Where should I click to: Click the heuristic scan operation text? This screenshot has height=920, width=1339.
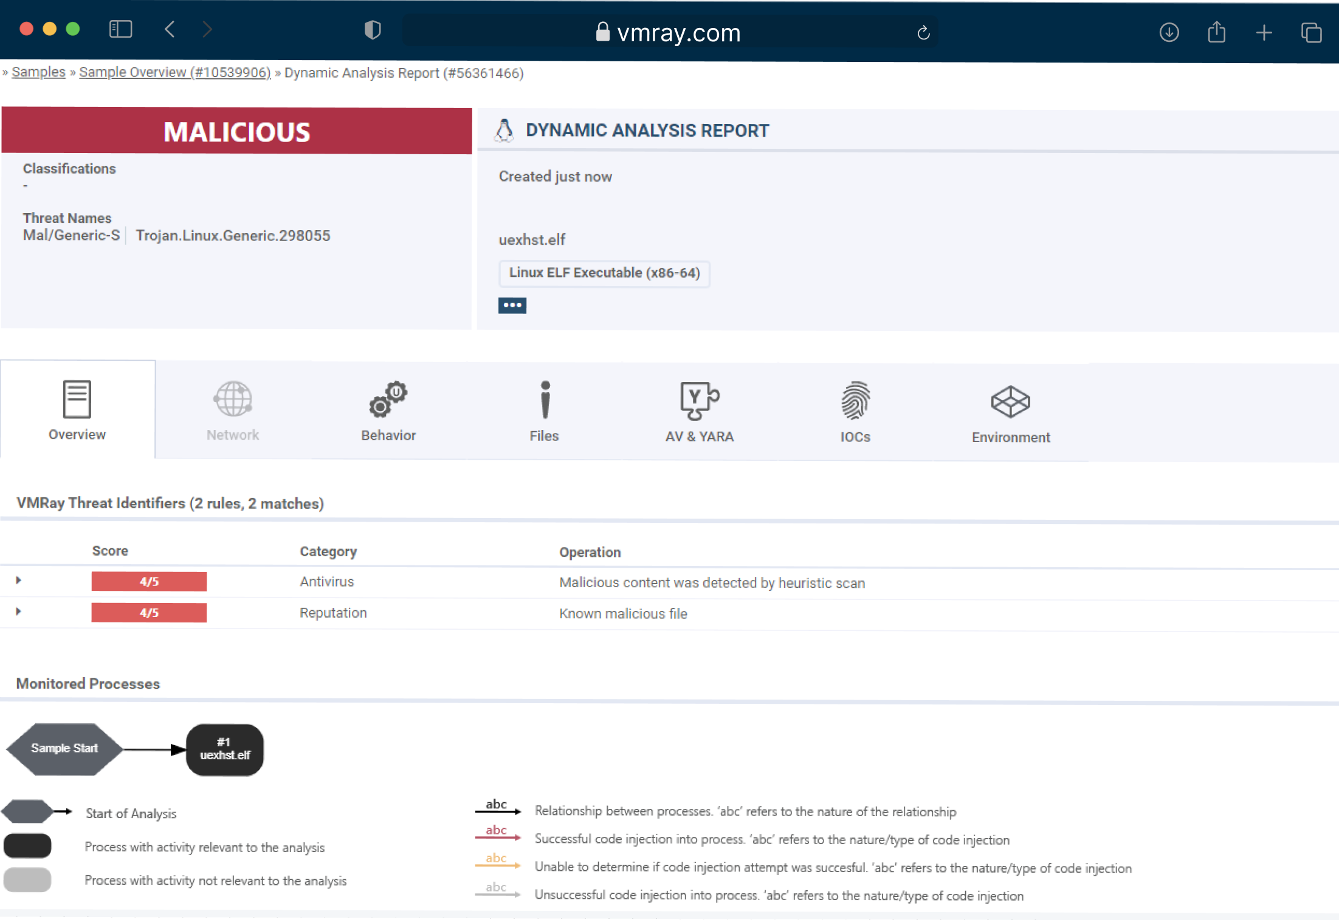click(x=712, y=583)
